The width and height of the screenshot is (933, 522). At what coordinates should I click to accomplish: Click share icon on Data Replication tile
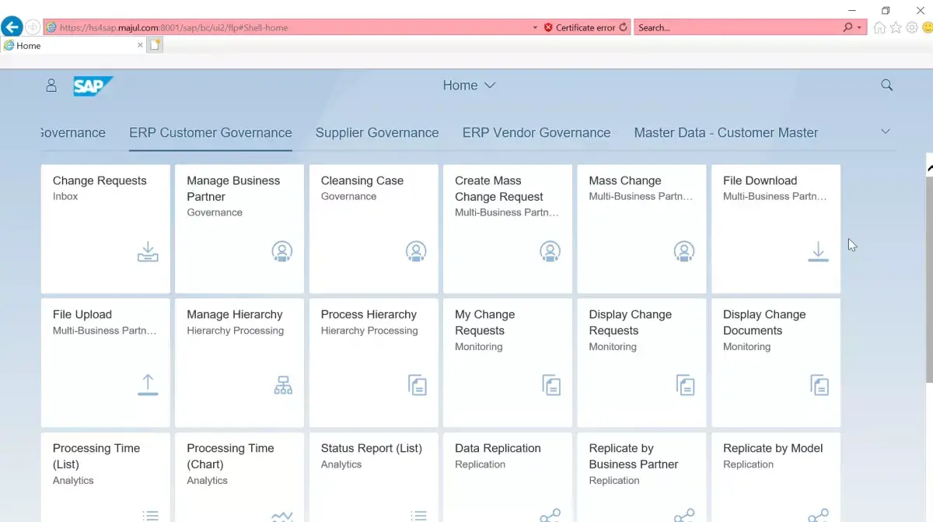pyautogui.click(x=550, y=516)
